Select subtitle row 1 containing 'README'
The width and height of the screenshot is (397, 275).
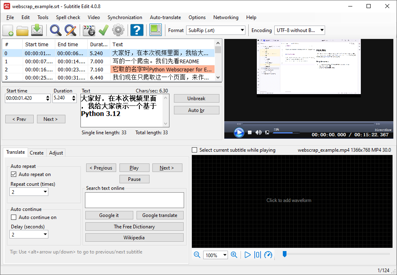[x=108, y=61]
